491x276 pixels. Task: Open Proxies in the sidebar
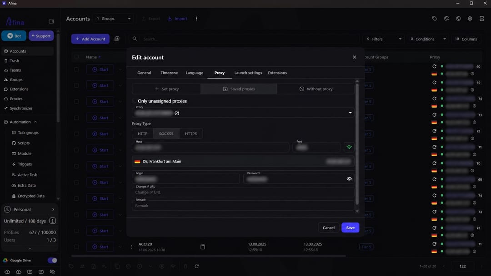16,99
